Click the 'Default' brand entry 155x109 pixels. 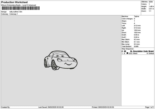coord(151,53)
